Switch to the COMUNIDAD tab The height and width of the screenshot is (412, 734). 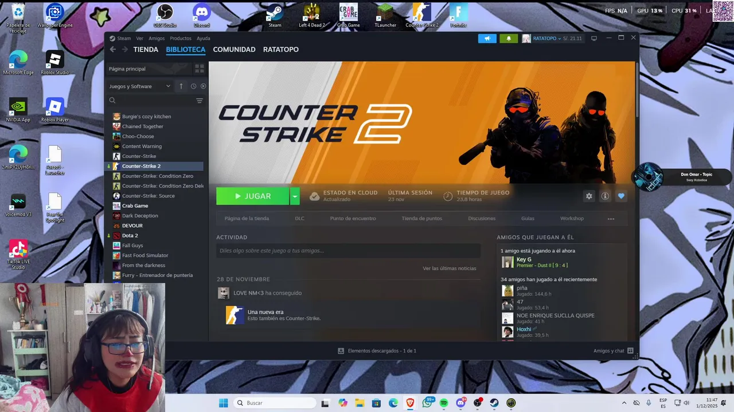pyautogui.click(x=234, y=50)
